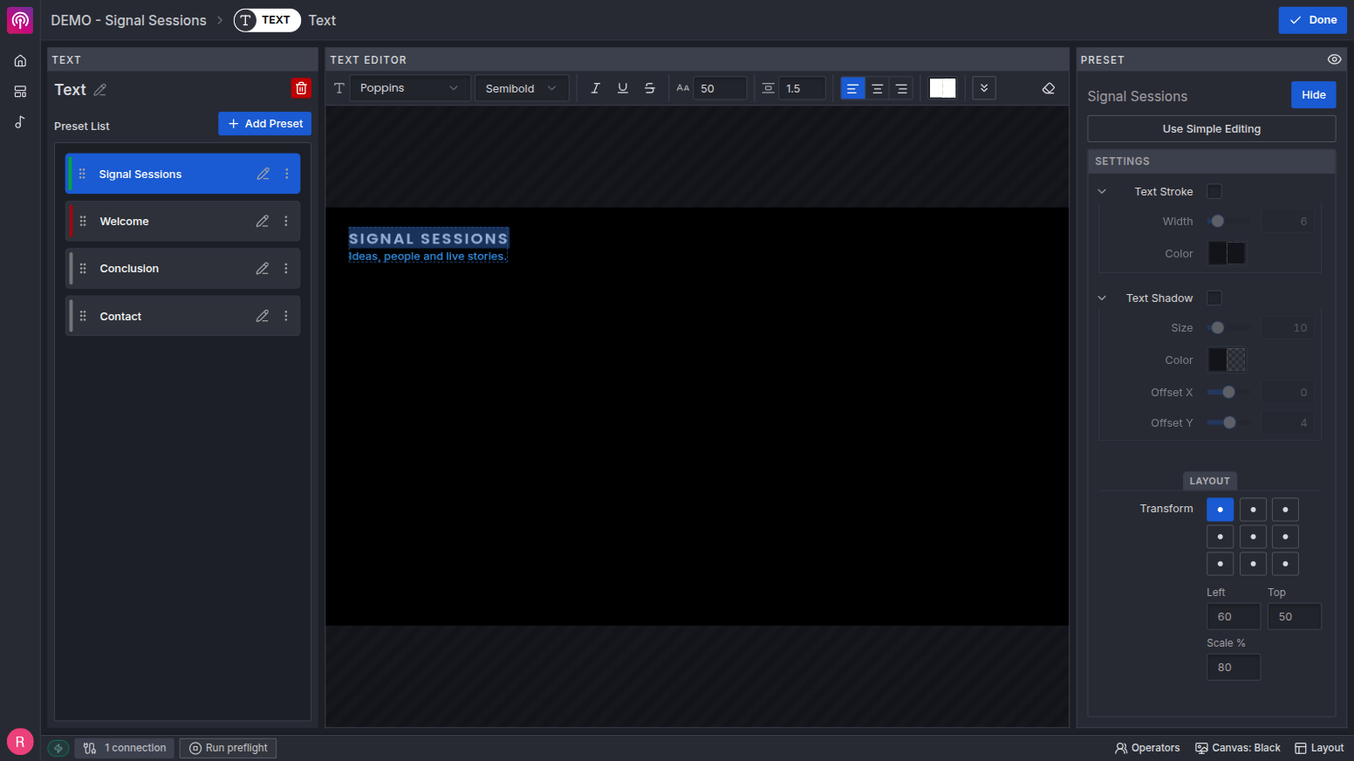The width and height of the screenshot is (1354, 761).
Task: Go to Home in left sidebar
Action: point(20,61)
